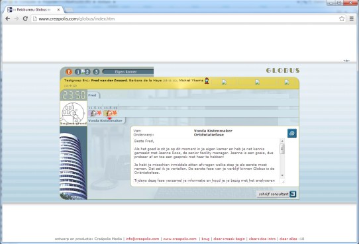Open the first message portrait dated 11-5-11
359x244 pixels.
tap(93, 113)
